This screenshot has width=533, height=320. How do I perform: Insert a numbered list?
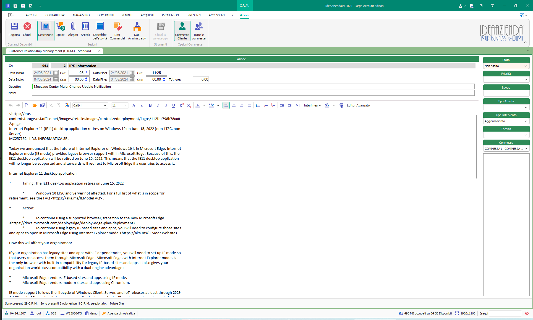coord(266,105)
